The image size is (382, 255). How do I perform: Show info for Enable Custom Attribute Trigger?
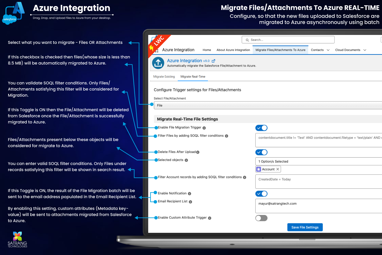210,218
